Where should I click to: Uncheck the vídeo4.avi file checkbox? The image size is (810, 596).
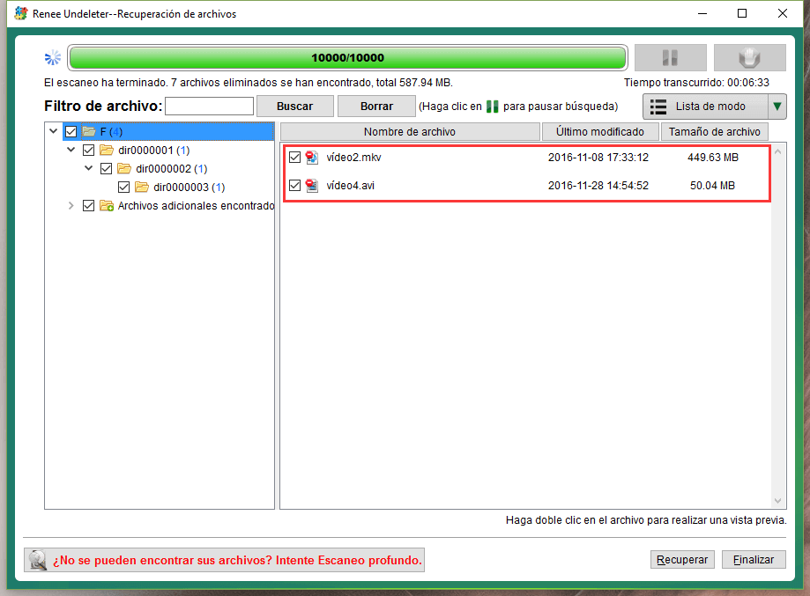pyautogui.click(x=294, y=185)
